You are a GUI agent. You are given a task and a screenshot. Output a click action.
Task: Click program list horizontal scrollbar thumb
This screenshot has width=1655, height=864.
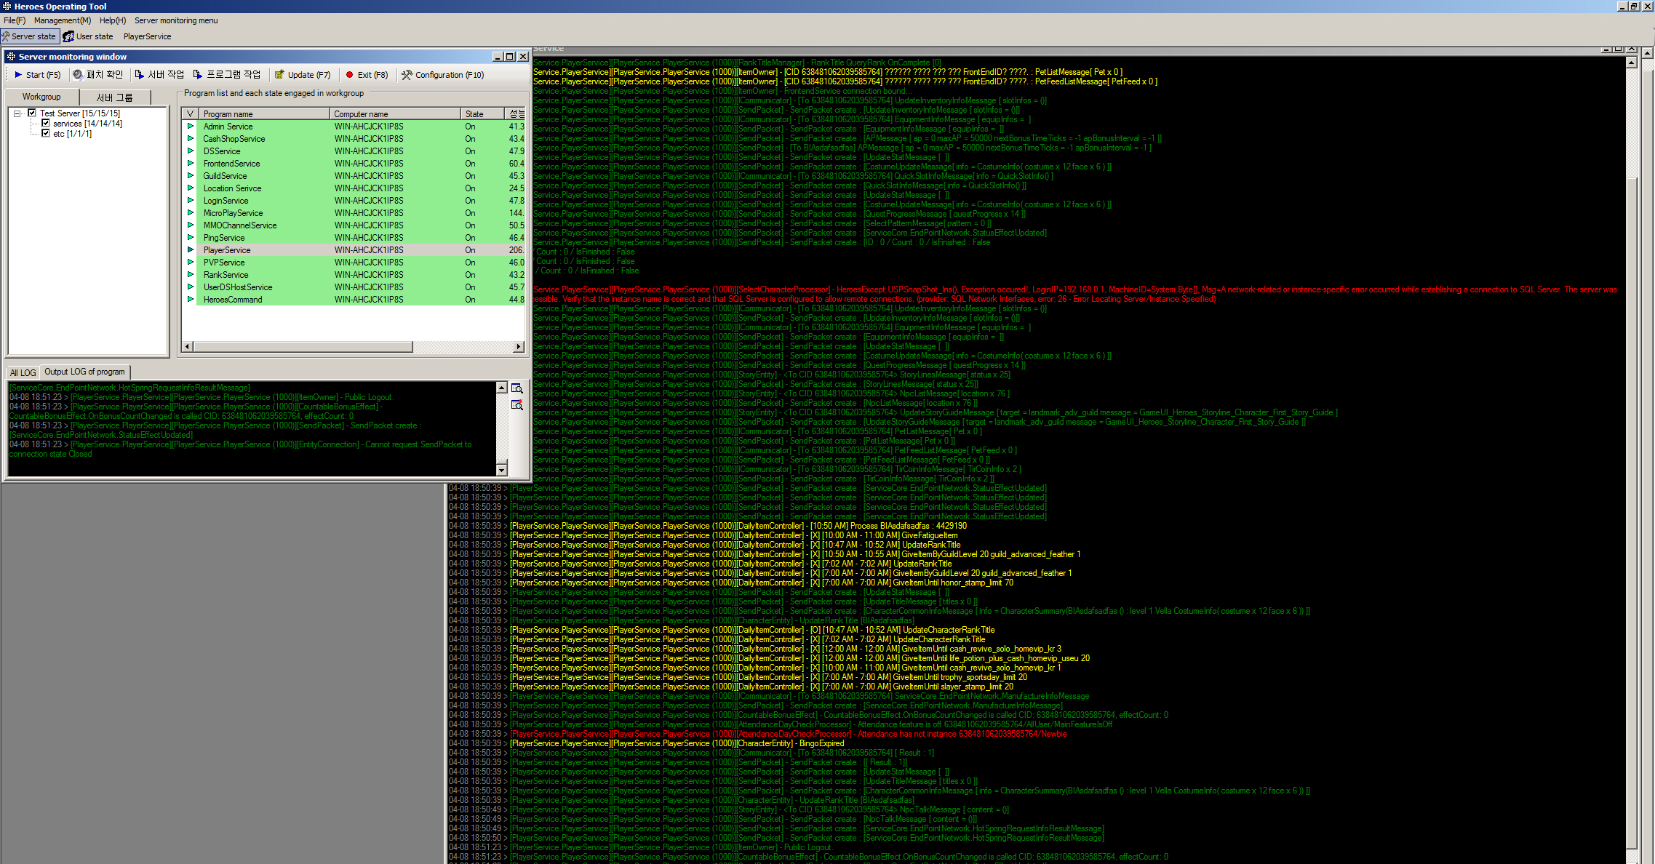tap(303, 347)
